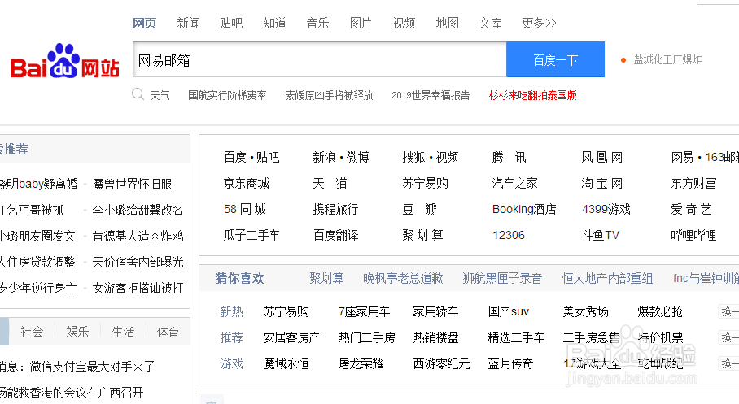Open 苏宁易购 site link in directory
The image size is (739, 404).
(x=425, y=183)
